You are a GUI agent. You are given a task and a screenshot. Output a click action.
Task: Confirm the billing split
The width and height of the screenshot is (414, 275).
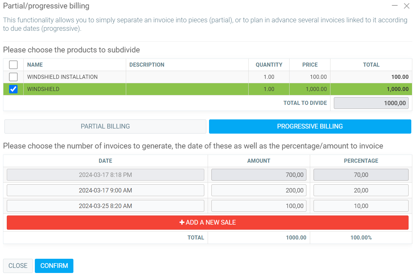(54, 266)
